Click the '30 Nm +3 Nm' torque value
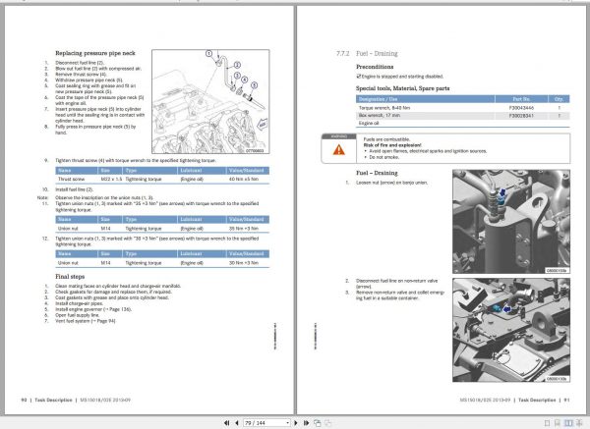The height and width of the screenshot is (429, 590). tap(244, 263)
